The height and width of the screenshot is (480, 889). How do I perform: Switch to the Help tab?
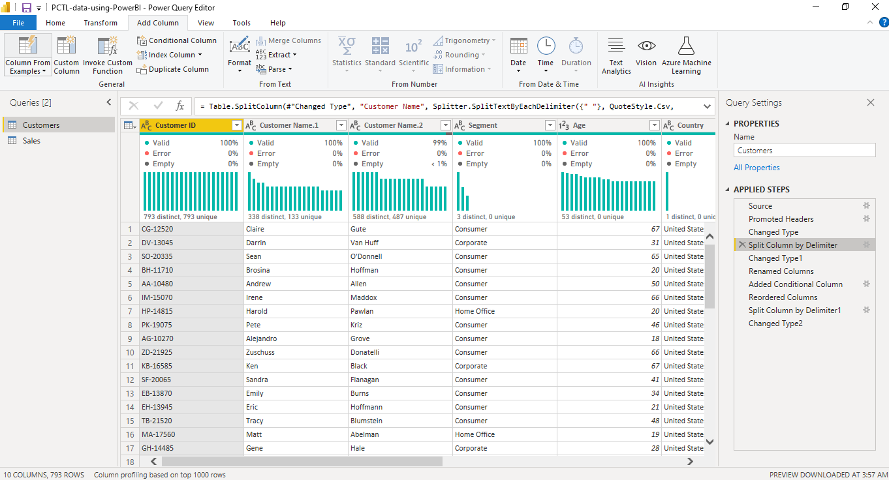[278, 23]
